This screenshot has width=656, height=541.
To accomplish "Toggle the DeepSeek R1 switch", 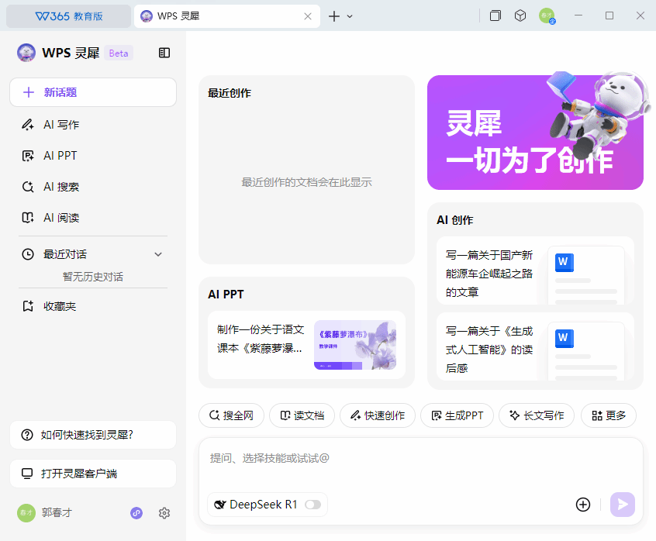I will [x=312, y=505].
